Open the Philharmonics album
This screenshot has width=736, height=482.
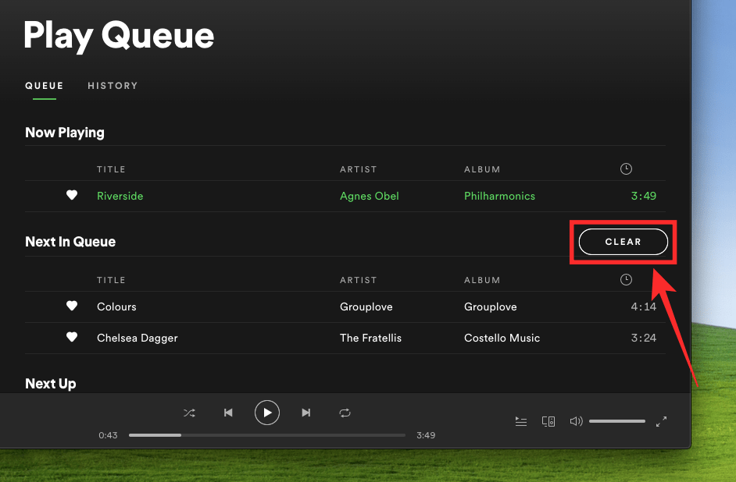pos(499,196)
